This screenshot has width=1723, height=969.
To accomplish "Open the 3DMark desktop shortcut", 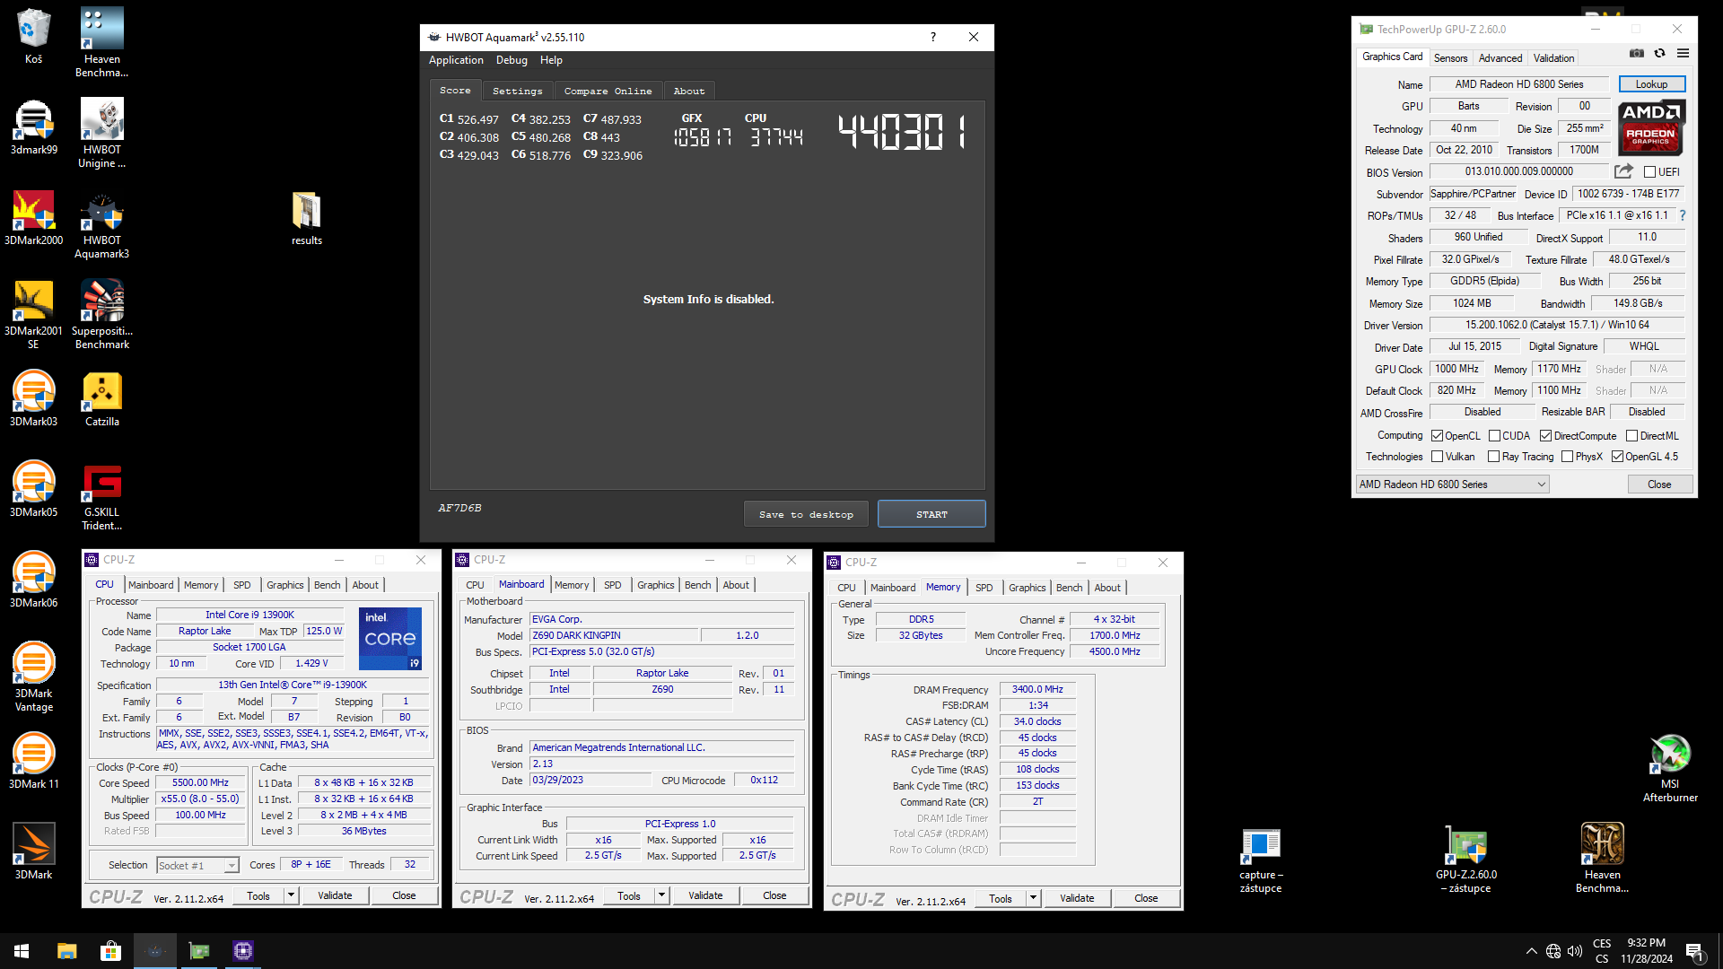I will coord(33,852).
